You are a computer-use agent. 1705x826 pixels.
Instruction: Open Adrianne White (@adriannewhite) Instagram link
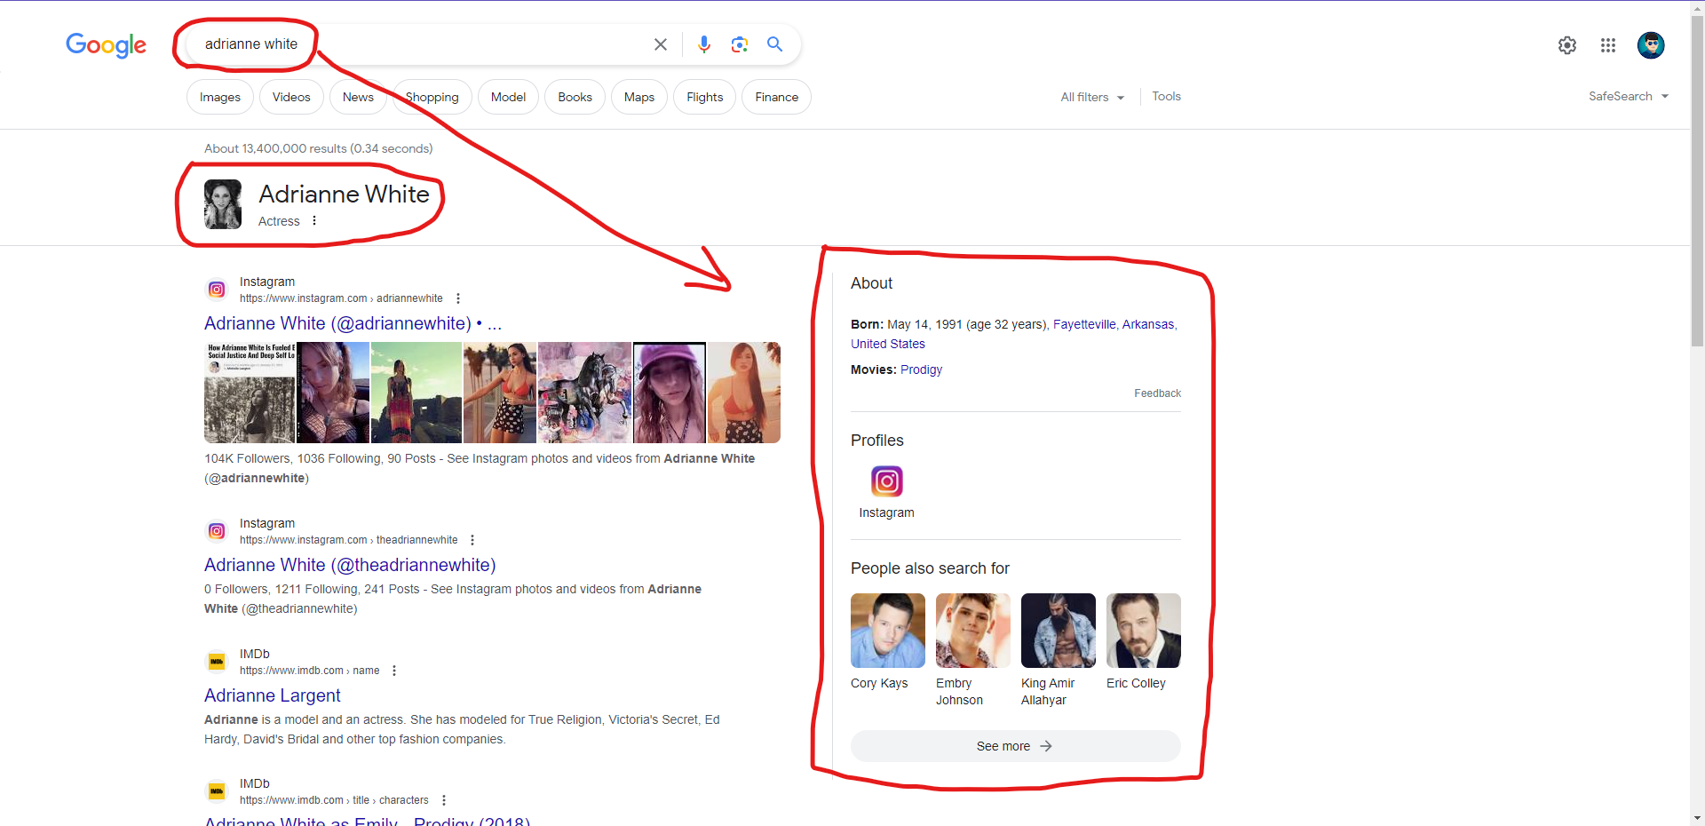pyautogui.click(x=353, y=323)
